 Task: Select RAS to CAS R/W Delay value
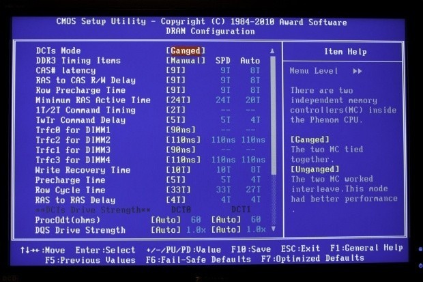(175, 81)
